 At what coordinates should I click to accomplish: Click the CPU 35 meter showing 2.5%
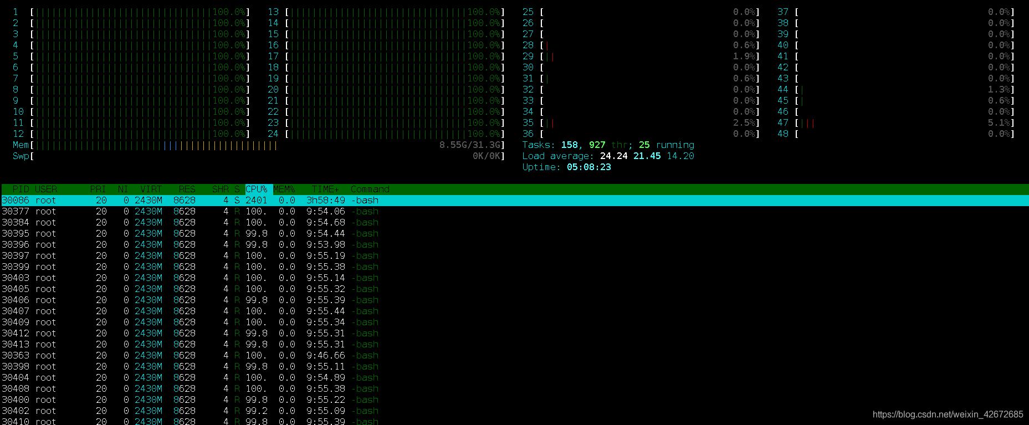click(x=641, y=123)
